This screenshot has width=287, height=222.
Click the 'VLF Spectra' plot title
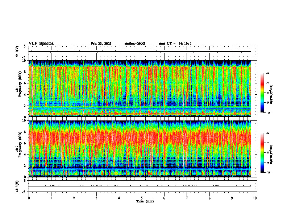pyautogui.click(x=41, y=44)
